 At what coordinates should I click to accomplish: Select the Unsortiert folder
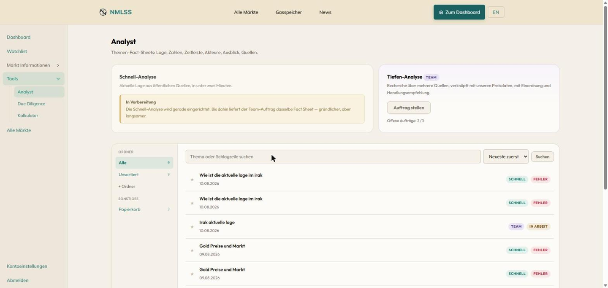point(144,175)
